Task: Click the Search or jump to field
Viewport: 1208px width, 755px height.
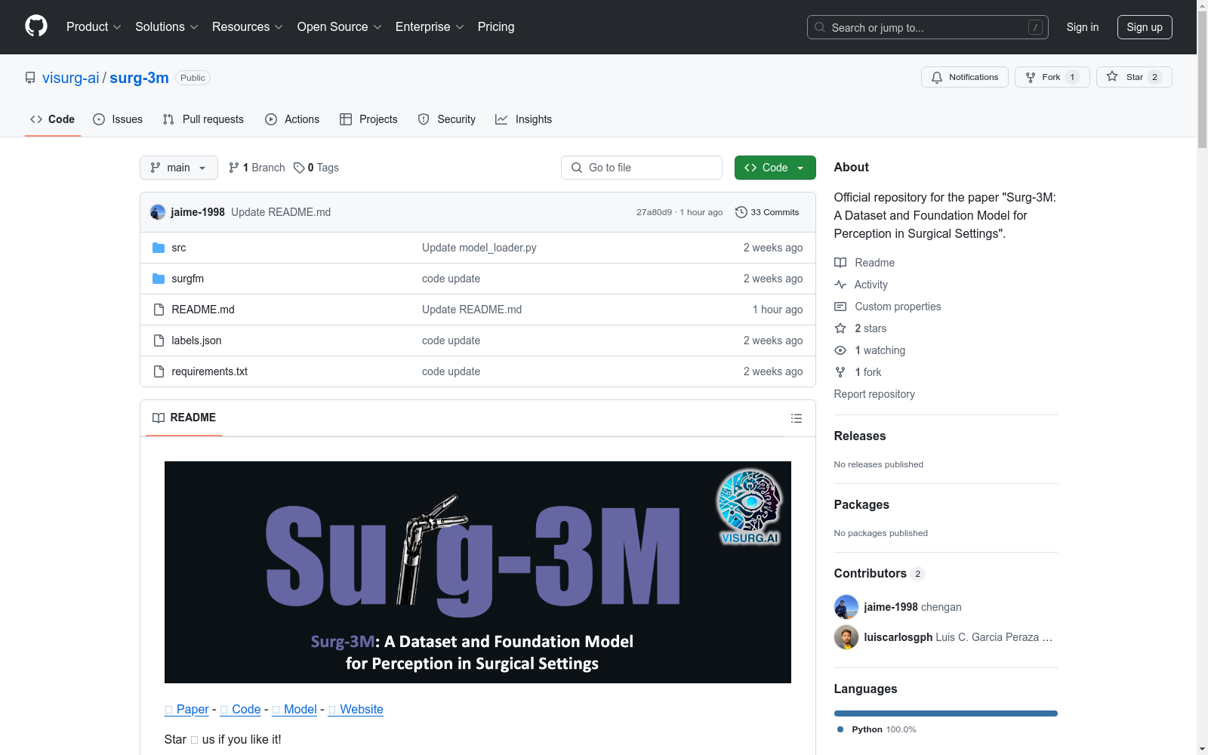Action: click(x=928, y=27)
